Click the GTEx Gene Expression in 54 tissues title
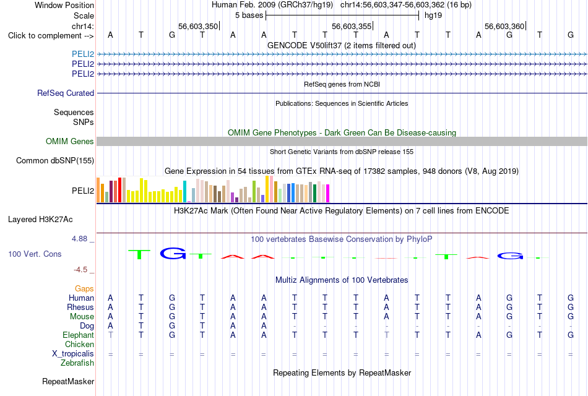Image resolution: width=588 pixels, height=396 pixels. 342,171
